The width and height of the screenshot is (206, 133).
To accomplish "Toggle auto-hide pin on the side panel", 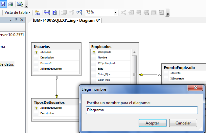I will (x=16, y=20).
